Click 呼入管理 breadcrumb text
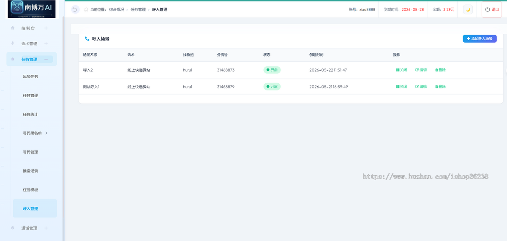Image resolution: width=507 pixels, height=241 pixels. coord(160,9)
